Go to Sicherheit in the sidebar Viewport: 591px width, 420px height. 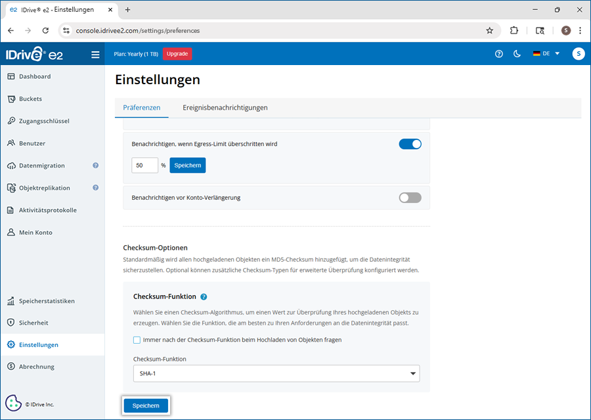[x=33, y=323]
